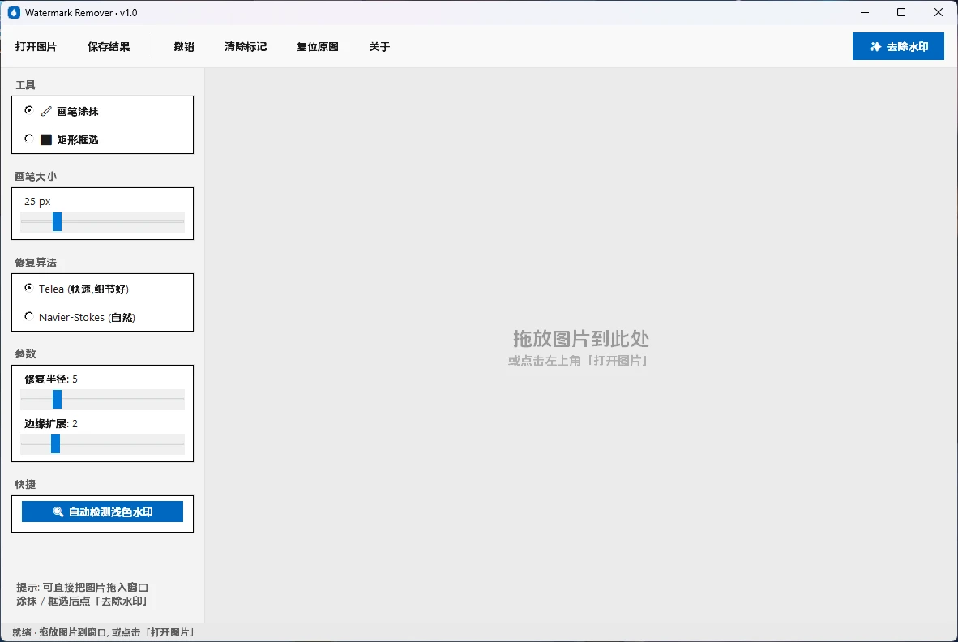958x642 pixels.
Task: Click 复位原图 to reset the image
Action: (x=318, y=46)
